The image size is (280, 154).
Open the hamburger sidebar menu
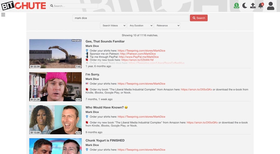pyautogui.click(x=3, y=15)
